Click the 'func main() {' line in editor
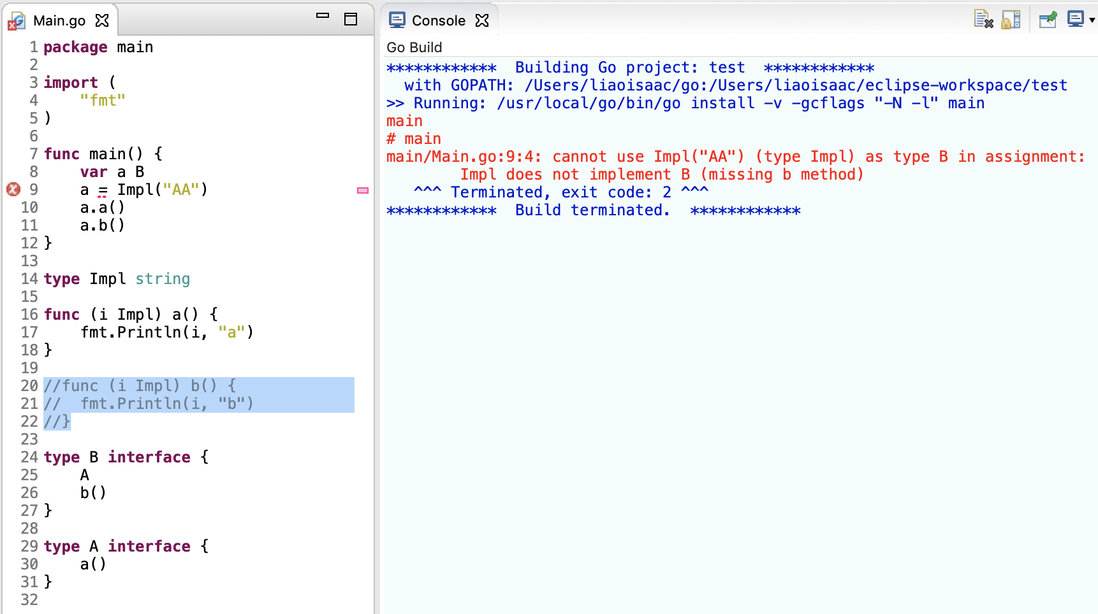This screenshot has width=1098, height=614. tap(103, 154)
